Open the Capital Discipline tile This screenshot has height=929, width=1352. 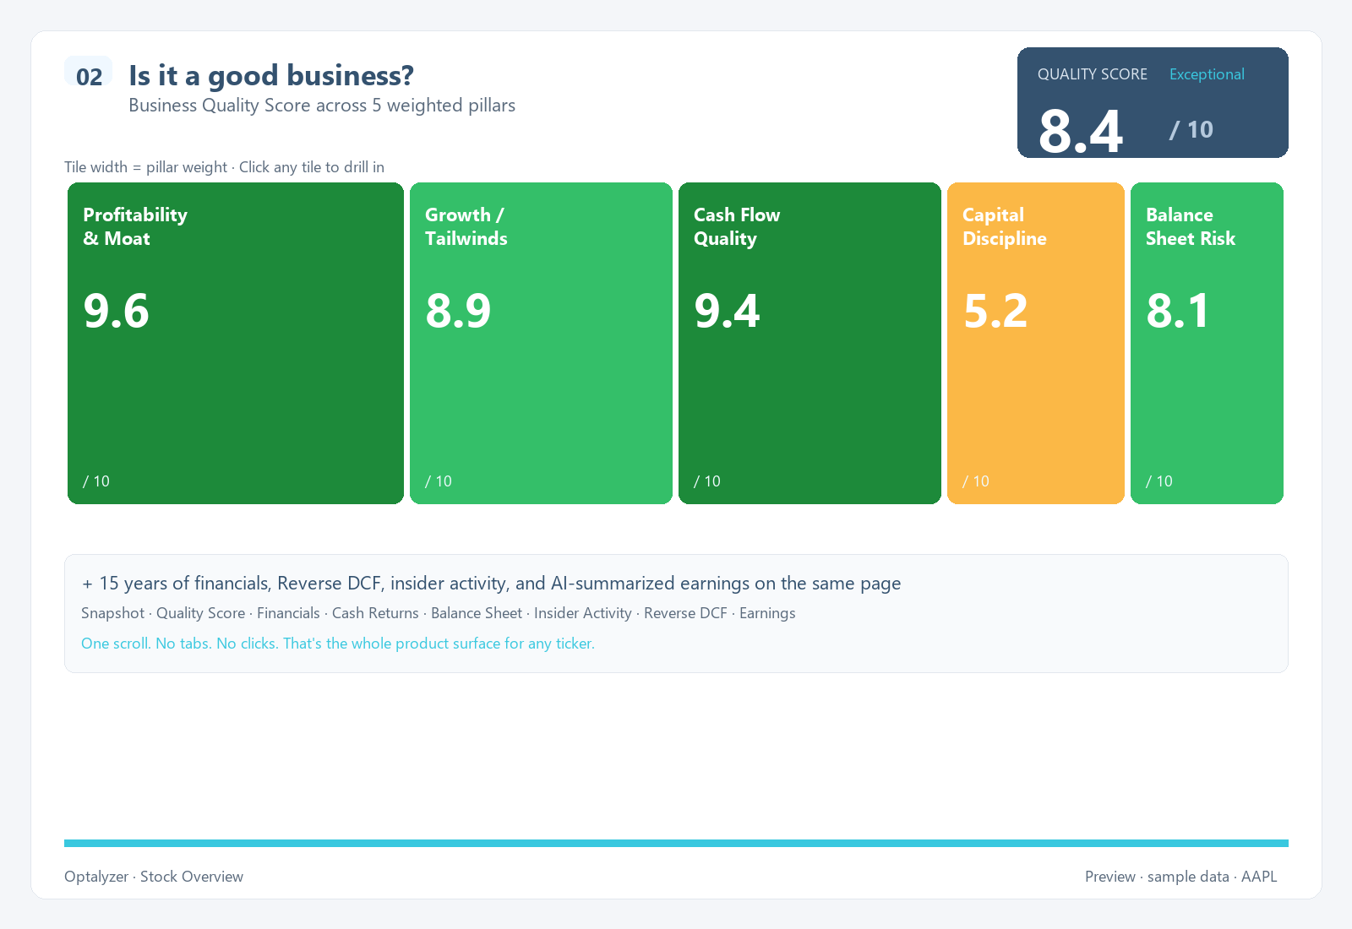pos(1036,343)
